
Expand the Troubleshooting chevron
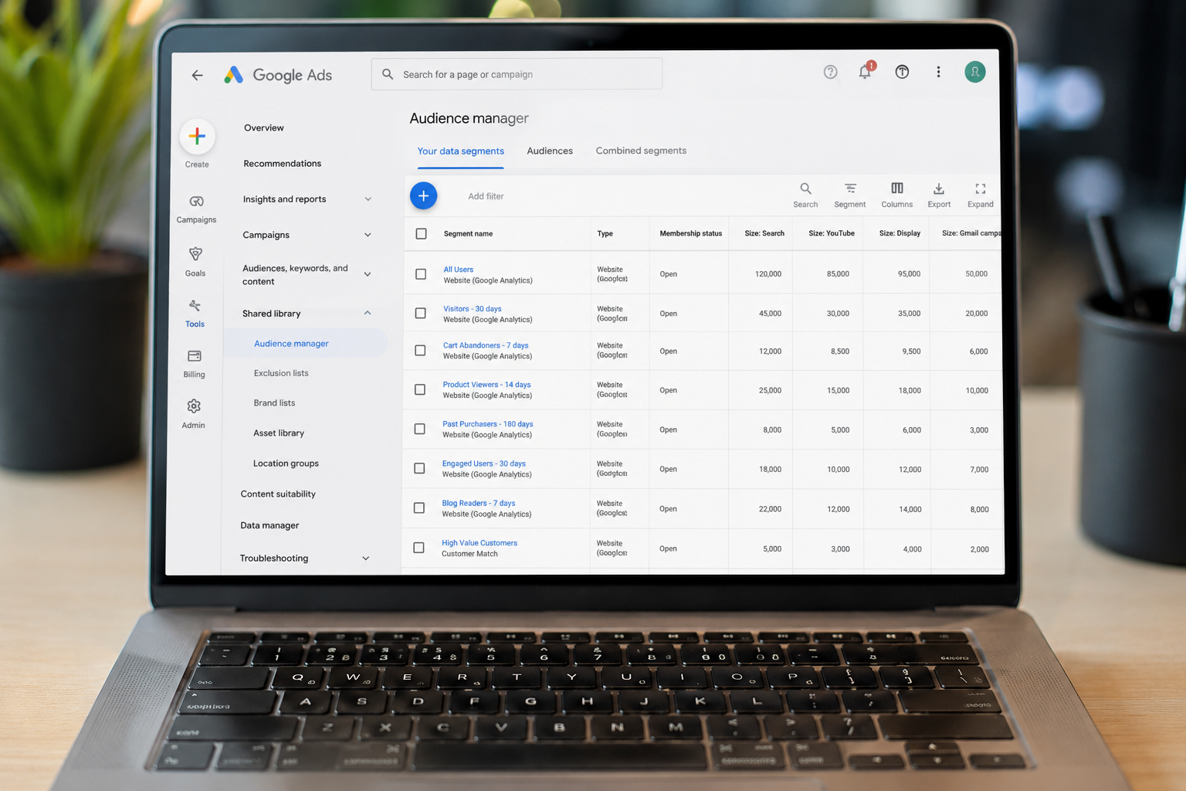click(366, 558)
